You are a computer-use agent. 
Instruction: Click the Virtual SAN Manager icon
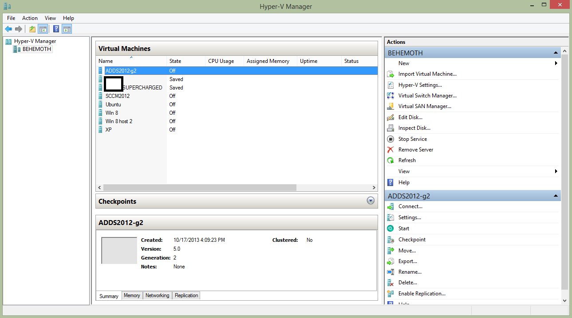pos(391,106)
